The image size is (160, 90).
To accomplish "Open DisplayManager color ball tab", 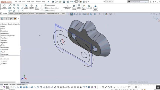I will tap(15, 18).
